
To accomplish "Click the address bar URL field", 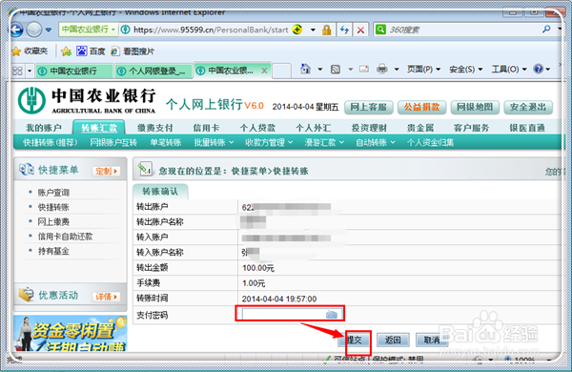I will click(211, 30).
